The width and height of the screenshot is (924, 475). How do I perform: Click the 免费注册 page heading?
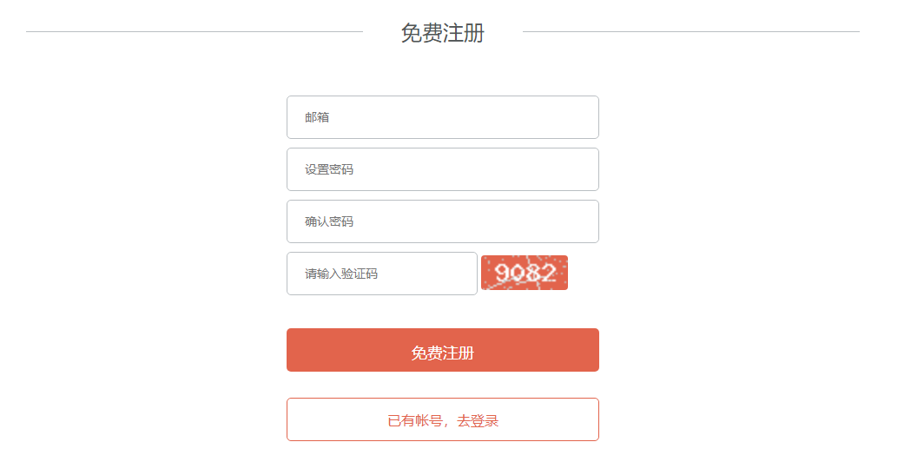(443, 32)
